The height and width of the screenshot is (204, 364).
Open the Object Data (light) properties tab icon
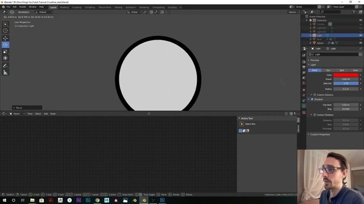[x=304, y=106]
